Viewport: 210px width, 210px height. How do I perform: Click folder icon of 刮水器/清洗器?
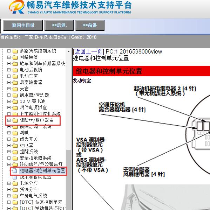click(15, 95)
